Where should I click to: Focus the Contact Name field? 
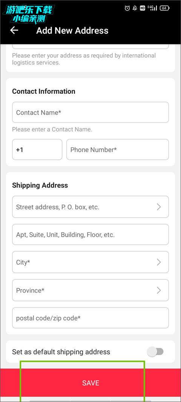90,112
